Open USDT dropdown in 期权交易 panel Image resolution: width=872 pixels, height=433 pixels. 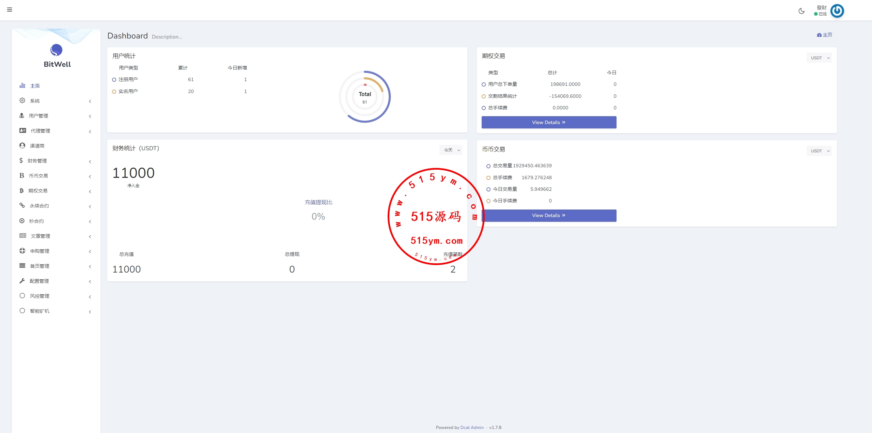coord(819,58)
